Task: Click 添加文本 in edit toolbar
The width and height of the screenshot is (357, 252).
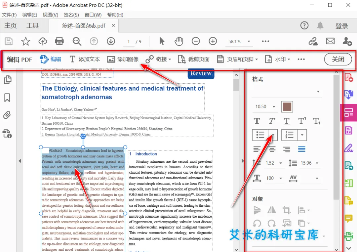Action: pyautogui.click(x=85, y=59)
